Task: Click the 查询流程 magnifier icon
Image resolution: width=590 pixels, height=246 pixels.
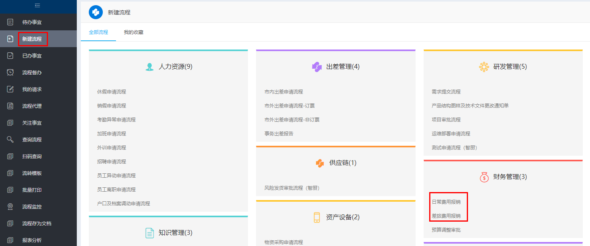Action: 10,140
